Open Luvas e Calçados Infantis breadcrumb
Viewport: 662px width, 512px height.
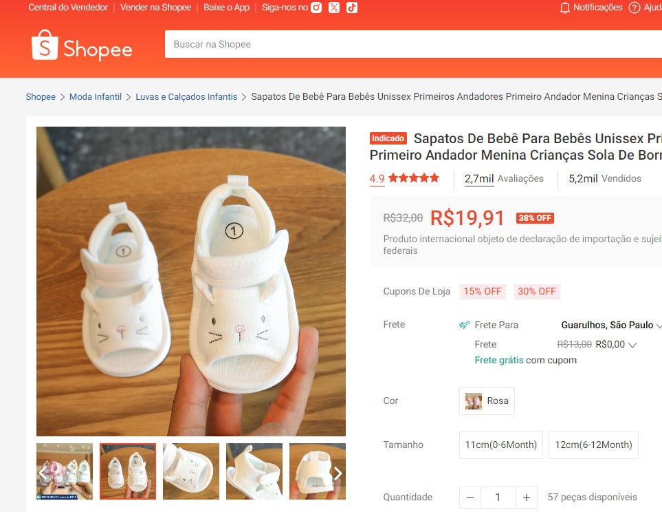click(x=186, y=97)
